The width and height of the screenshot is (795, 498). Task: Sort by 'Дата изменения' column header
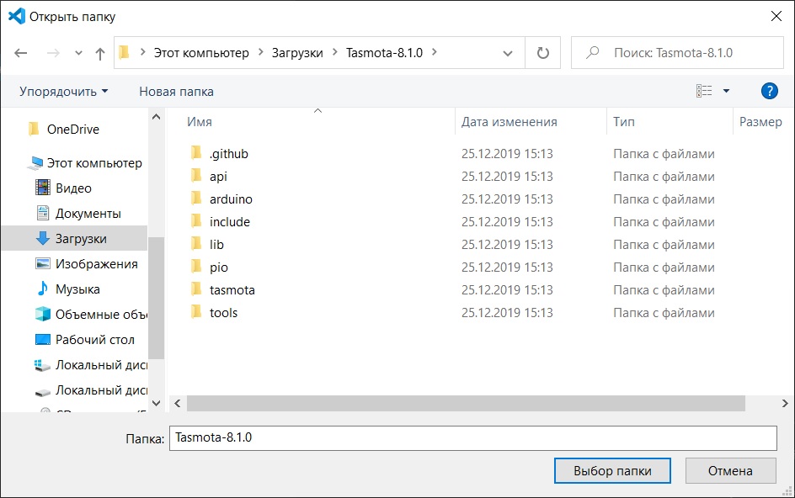509,122
